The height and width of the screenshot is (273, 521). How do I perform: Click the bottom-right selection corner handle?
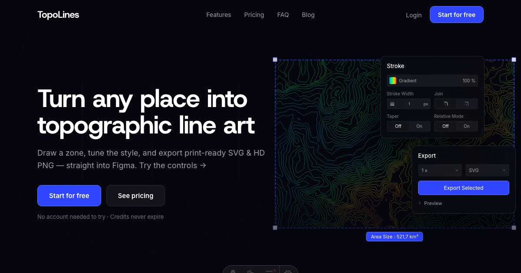514,227
